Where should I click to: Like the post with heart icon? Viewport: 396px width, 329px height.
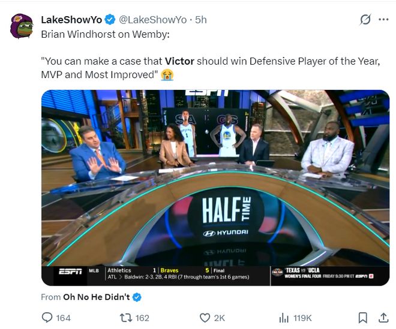pos(205,318)
